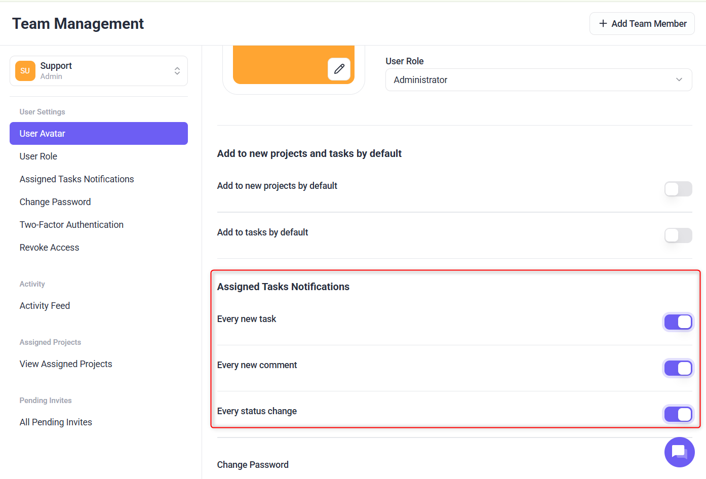Click the pencil edit avatar icon
Image resolution: width=706 pixels, height=479 pixels.
click(x=339, y=69)
